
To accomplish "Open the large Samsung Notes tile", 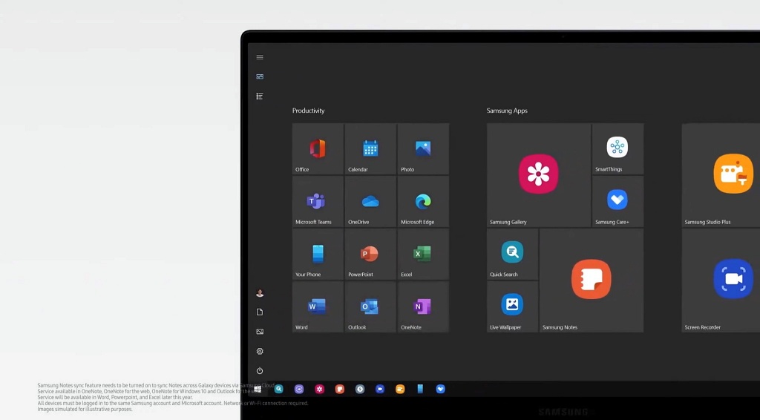I will pos(592,280).
